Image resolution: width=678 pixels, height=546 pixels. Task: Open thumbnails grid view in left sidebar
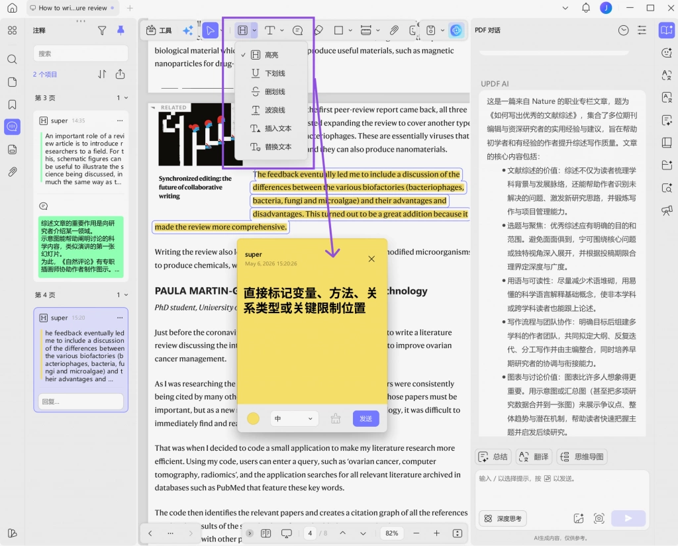[12, 30]
